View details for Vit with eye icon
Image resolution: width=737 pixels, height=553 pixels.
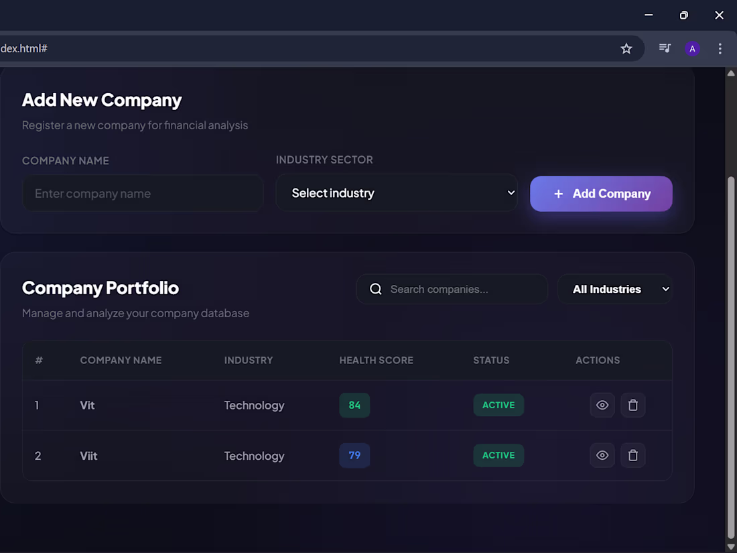[602, 406]
